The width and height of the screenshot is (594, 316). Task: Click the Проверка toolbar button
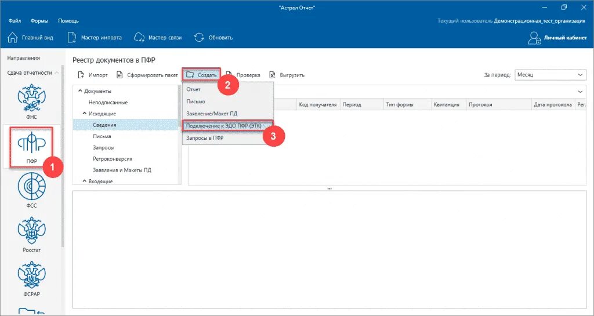pyautogui.click(x=243, y=75)
